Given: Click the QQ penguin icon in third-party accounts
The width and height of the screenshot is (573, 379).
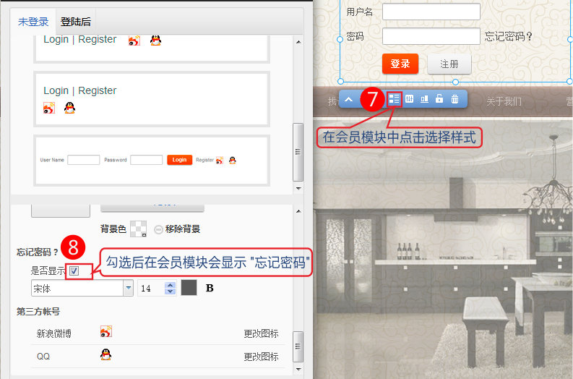Looking at the screenshot, I should point(105,355).
